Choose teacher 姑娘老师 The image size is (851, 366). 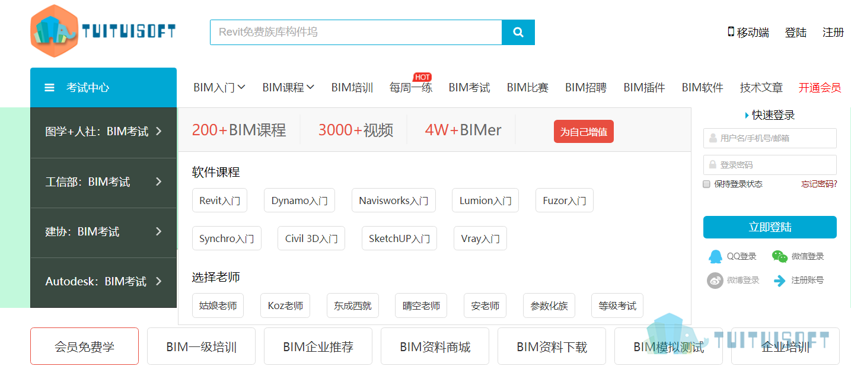pos(218,305)
